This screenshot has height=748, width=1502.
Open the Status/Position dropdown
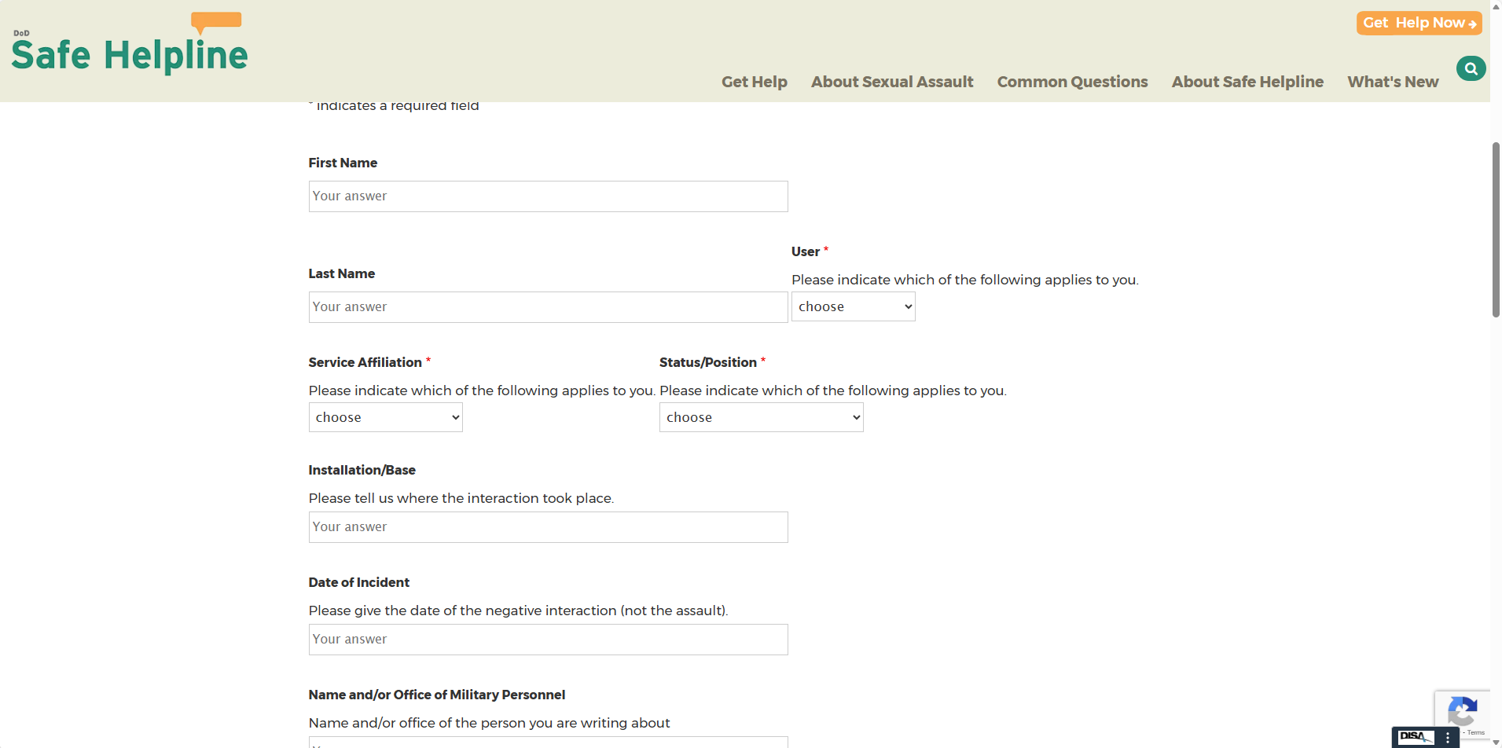click(761, 417)
